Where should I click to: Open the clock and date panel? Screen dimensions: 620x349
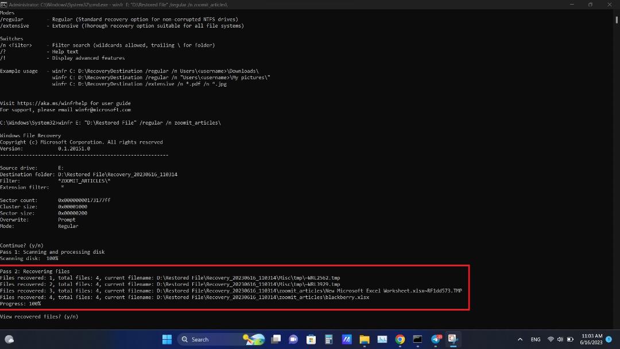tap(591, 339)
